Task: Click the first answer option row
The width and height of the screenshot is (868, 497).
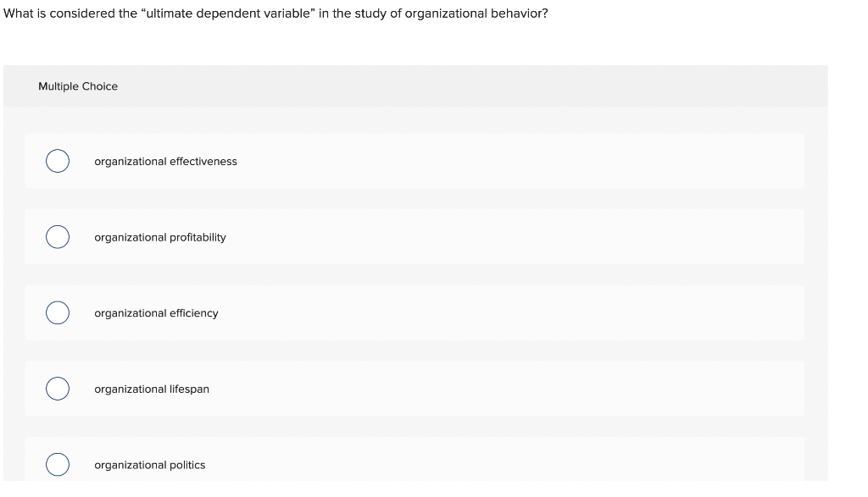Action: point(415,161)
